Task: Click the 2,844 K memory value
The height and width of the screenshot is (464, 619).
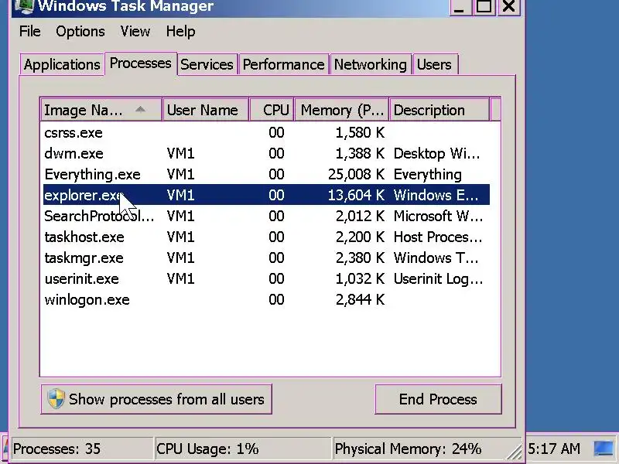Action: click(360, 299)
